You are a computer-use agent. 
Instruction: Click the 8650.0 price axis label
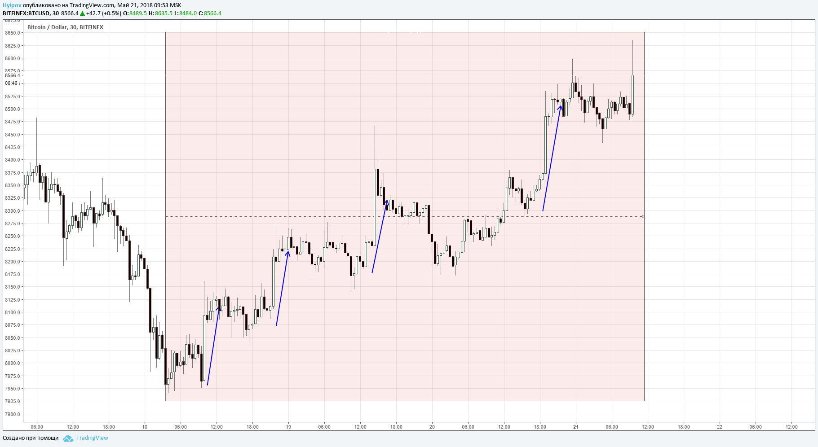pyautogui.click(x=13, y=33)
